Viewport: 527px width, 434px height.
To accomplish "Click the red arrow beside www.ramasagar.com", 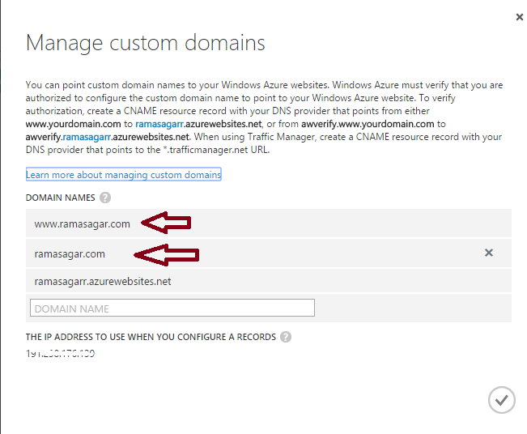I will (165, 223).
